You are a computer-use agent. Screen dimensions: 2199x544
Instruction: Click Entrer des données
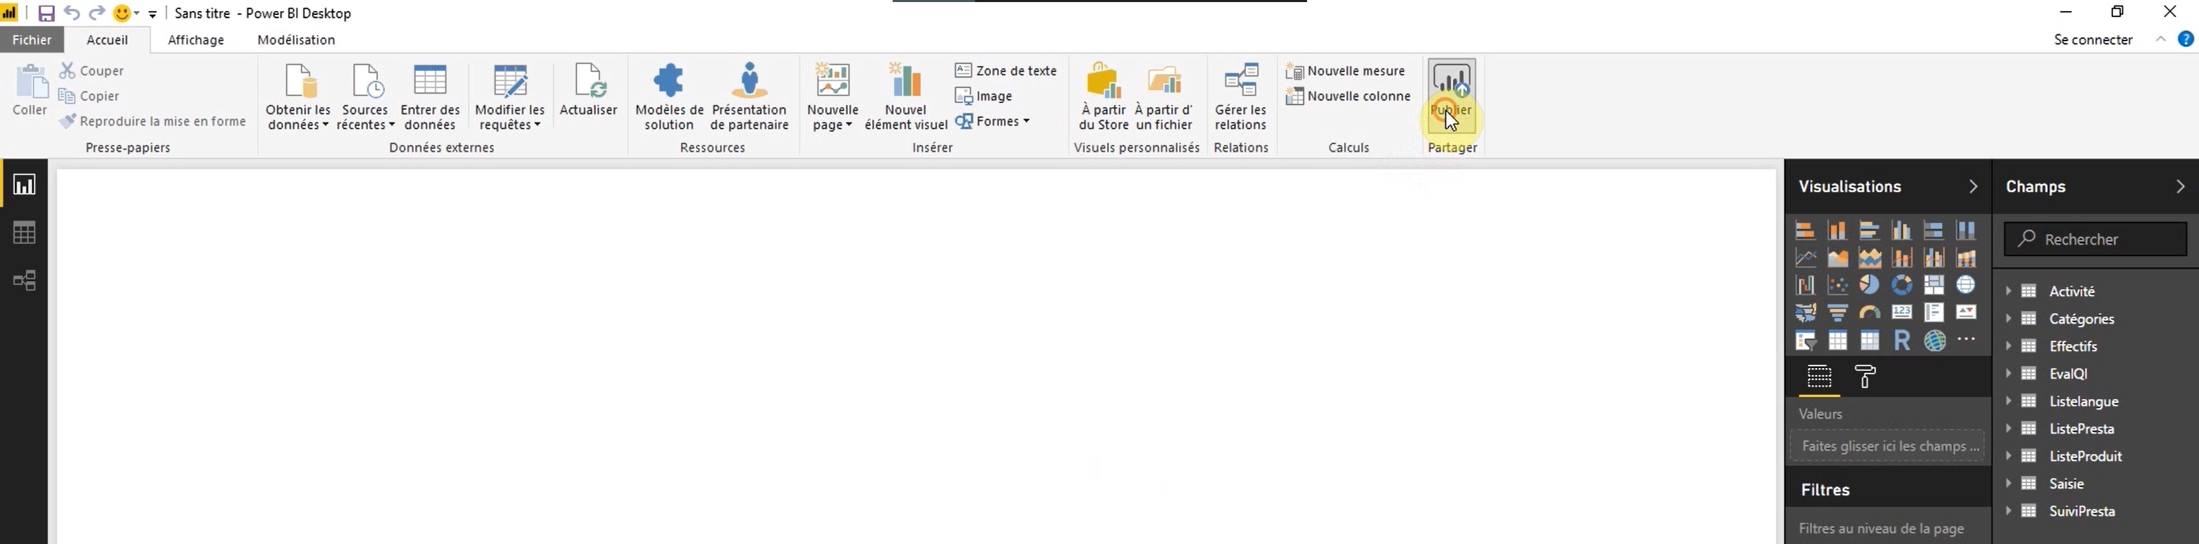pos(430,98)
